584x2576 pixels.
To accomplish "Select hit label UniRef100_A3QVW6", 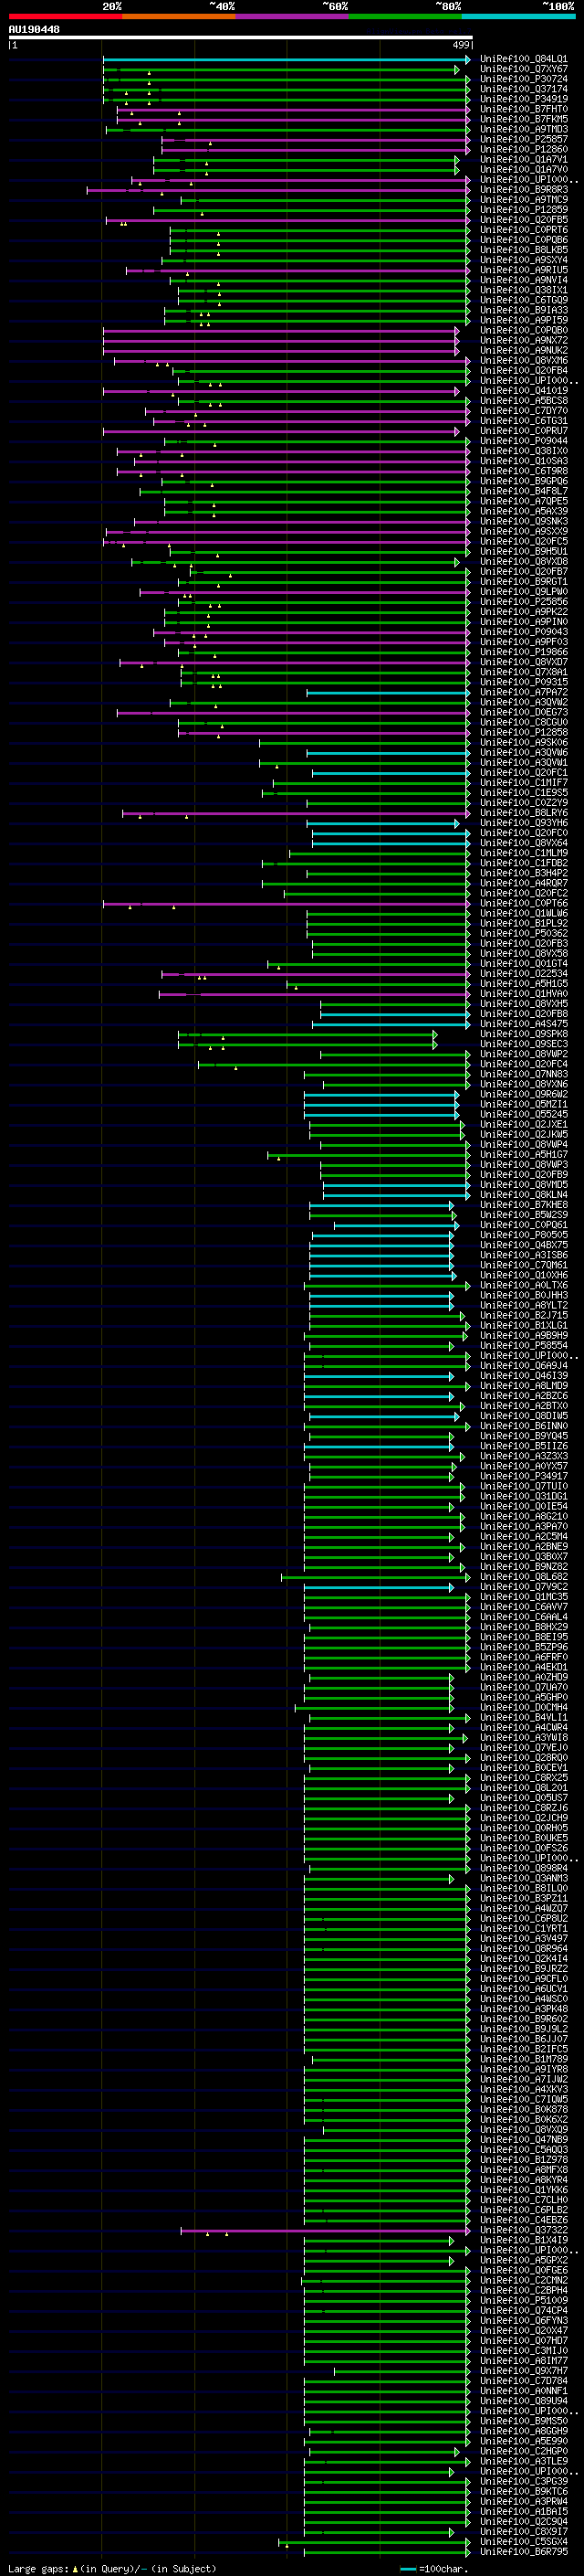I will [523, 752].
